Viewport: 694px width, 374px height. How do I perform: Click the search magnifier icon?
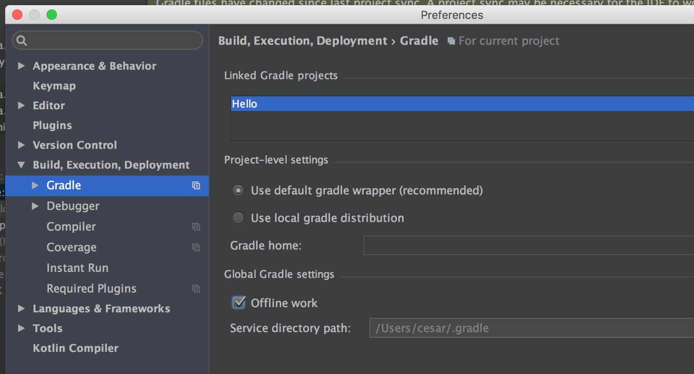(22, 41)
